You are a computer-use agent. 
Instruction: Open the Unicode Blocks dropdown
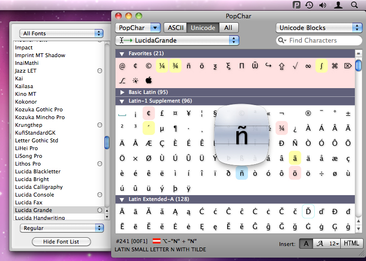pyautogui.click(x=319, y=28)
